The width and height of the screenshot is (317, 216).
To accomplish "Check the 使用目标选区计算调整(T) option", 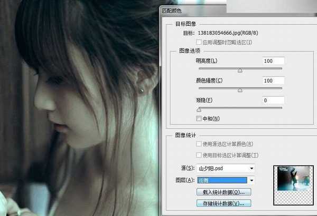I will [x=199, y=155].
